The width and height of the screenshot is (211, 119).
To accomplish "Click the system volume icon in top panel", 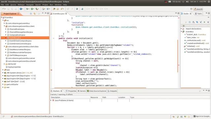I will (187, 2).
